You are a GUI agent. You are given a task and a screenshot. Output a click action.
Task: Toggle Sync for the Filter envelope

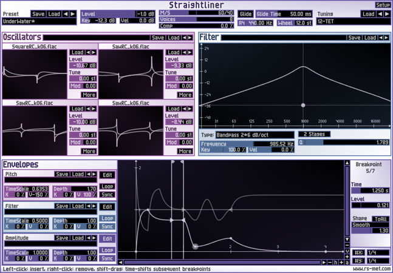(108, 226)
